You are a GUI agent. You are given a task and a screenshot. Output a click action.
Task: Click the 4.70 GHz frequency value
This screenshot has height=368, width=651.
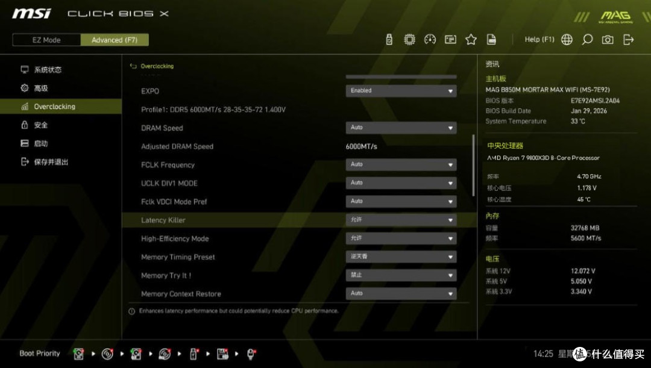point(589,176)
